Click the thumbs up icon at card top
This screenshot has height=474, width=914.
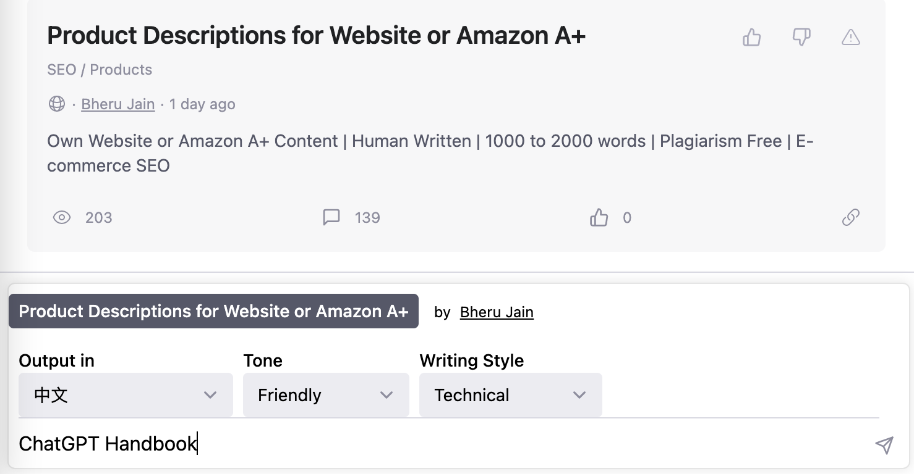[x=751, y=38]
